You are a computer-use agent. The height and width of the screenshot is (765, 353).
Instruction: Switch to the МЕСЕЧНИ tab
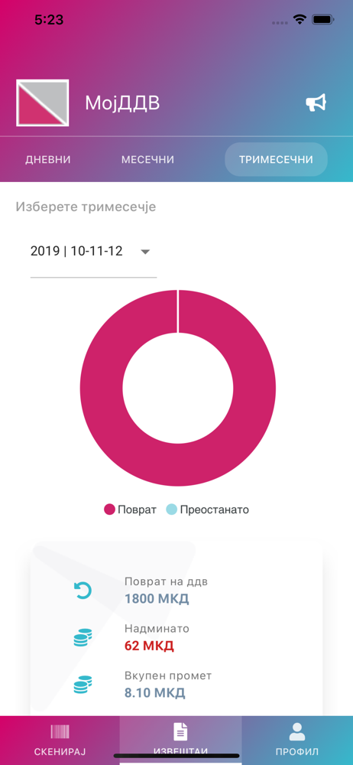147,160
